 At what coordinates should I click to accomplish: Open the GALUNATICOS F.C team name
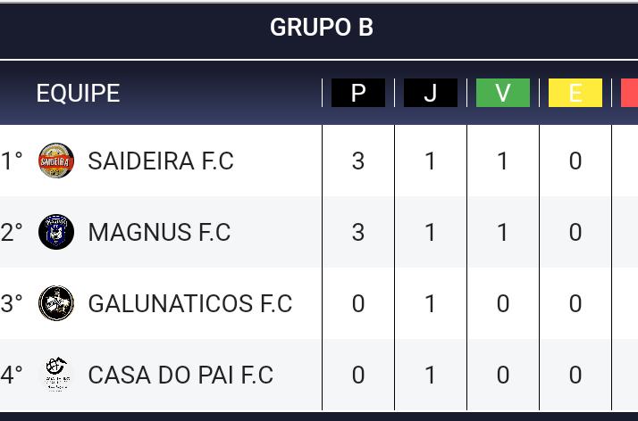[190, 303]
